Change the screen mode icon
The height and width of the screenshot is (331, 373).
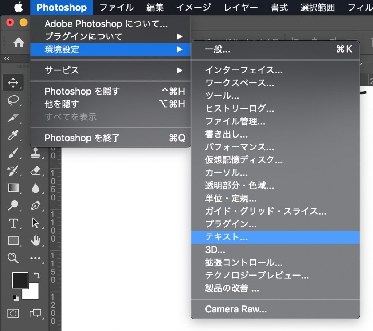tap(35, 313)
